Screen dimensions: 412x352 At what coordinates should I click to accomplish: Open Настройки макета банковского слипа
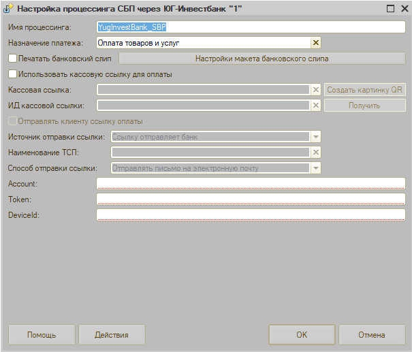point(262,59)
